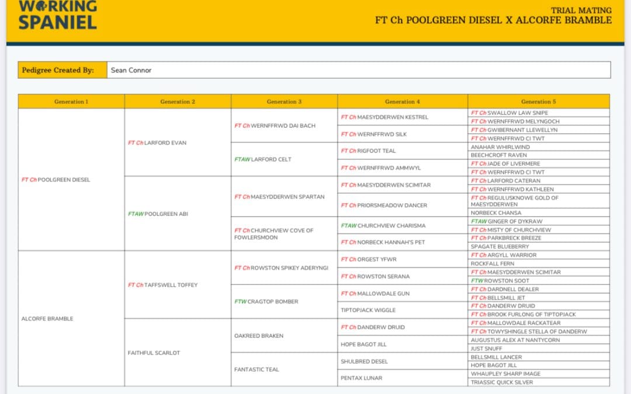Select FT Ch Taffswell Toffey

(x=162, y=285)
